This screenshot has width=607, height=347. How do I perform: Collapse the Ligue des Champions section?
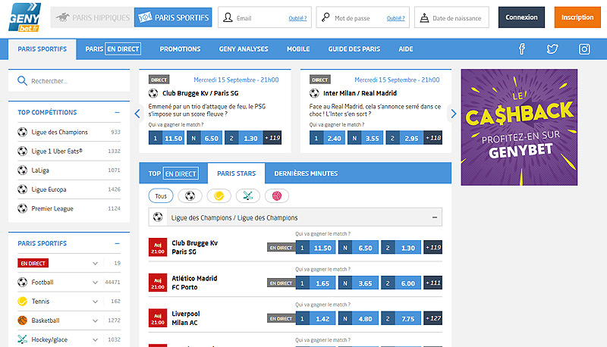pyautogui.click(x=435, y=217)
